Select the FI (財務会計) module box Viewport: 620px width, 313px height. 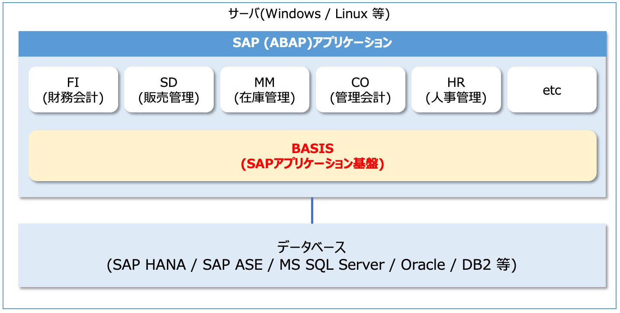tap(73, 89)
